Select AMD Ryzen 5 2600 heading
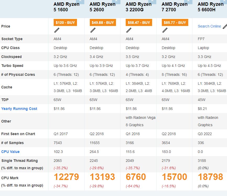 (x=102, y=7)
